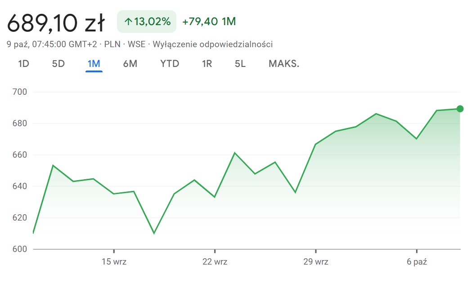Click the 22 wrz date label

coord(215,262)
